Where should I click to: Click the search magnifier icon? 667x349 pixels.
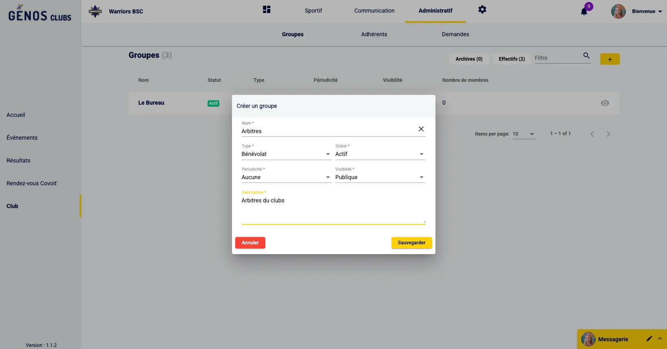pyautogui.click(x=586, y=56)
